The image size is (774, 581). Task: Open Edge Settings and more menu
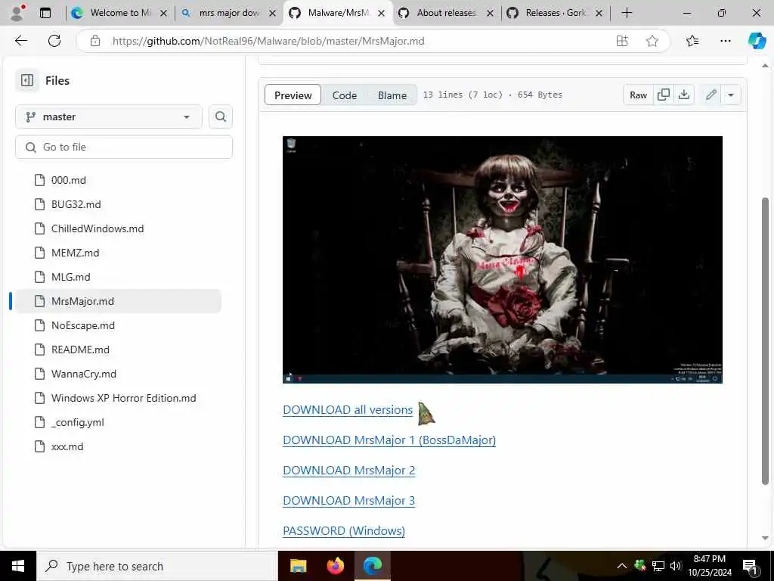[x=725, y=41]
